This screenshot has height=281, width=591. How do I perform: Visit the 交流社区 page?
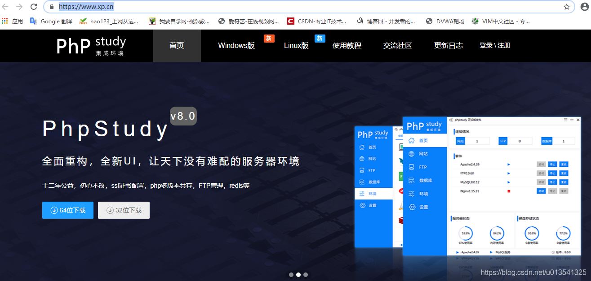click(x=398, y=46)
